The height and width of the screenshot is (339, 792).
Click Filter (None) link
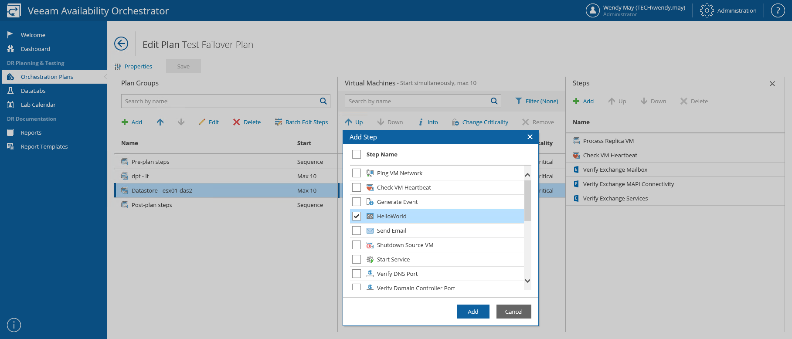[542, 101]
